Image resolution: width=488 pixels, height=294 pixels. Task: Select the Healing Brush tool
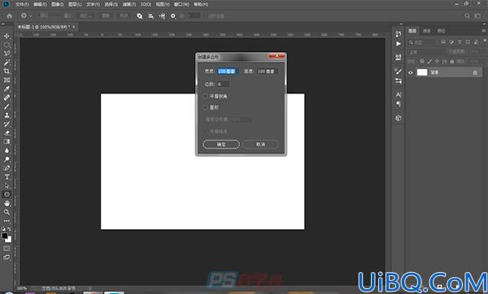[7, 97]
